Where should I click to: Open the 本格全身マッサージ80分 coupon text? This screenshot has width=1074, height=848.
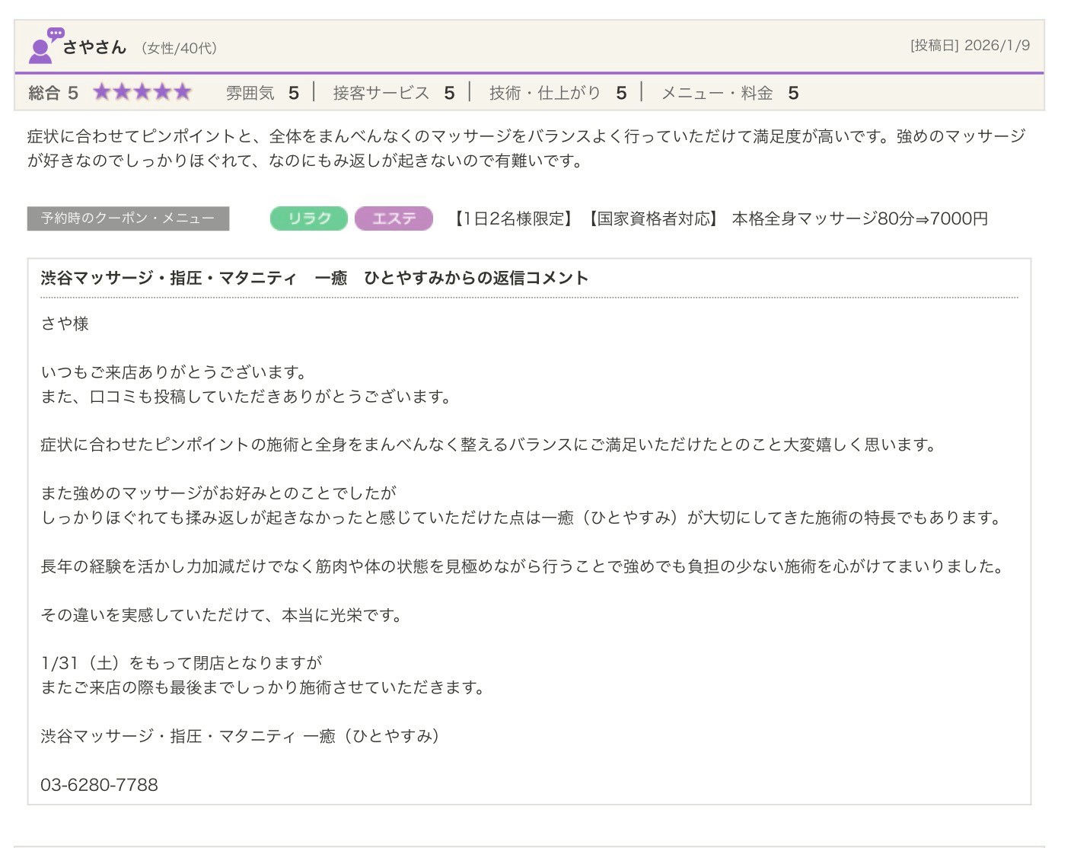pos(859,218)
